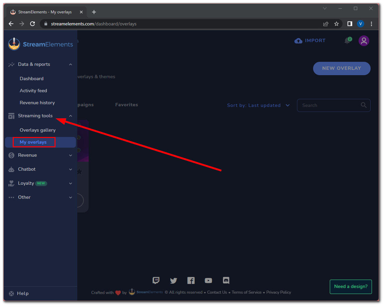The width and height of the screenshot is (385, 307).
Task: Click the Chatbot robot icon
Action: point(11,169)
